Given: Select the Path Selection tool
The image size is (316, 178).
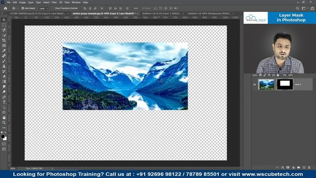Looking at the screenshot, I should pyautogui.click(x=4, y=107).
